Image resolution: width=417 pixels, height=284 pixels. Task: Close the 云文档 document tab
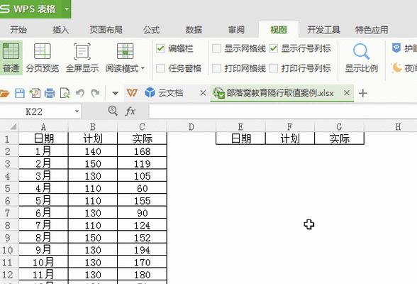coord(203,93)
